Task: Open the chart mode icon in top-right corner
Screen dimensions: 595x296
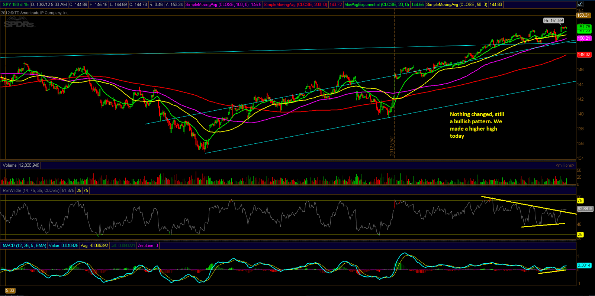Action: pos(580,4)
